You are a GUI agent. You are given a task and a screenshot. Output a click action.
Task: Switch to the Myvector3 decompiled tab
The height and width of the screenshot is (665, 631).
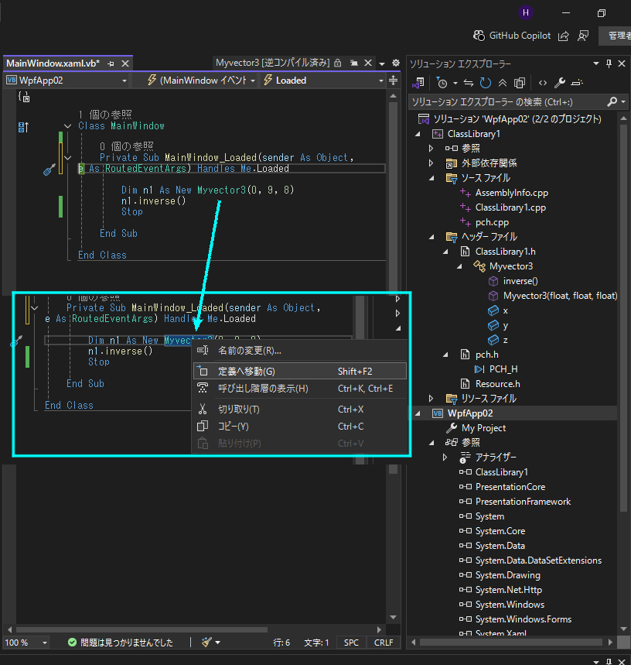pyautogui.click(x=272, y=63)
